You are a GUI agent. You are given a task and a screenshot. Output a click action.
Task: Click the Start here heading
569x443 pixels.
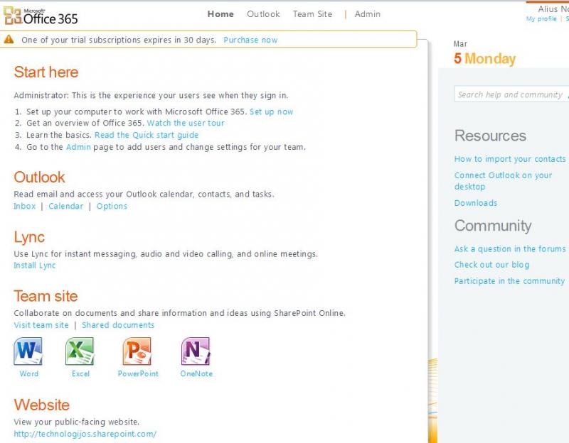(x=46, y=72)
